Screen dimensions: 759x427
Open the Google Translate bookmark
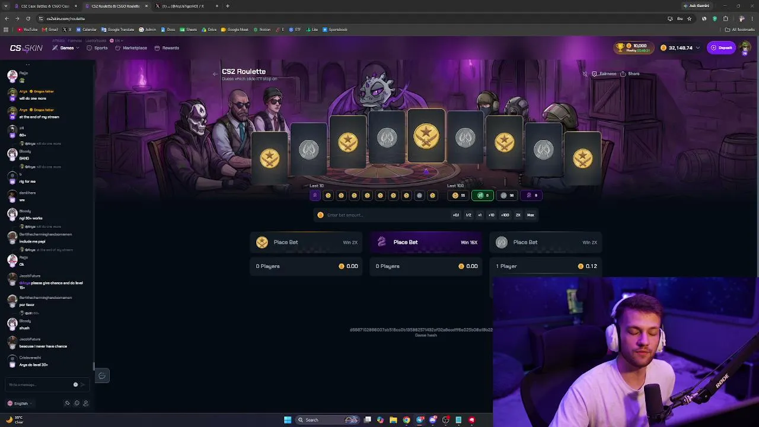click(117, 30)
